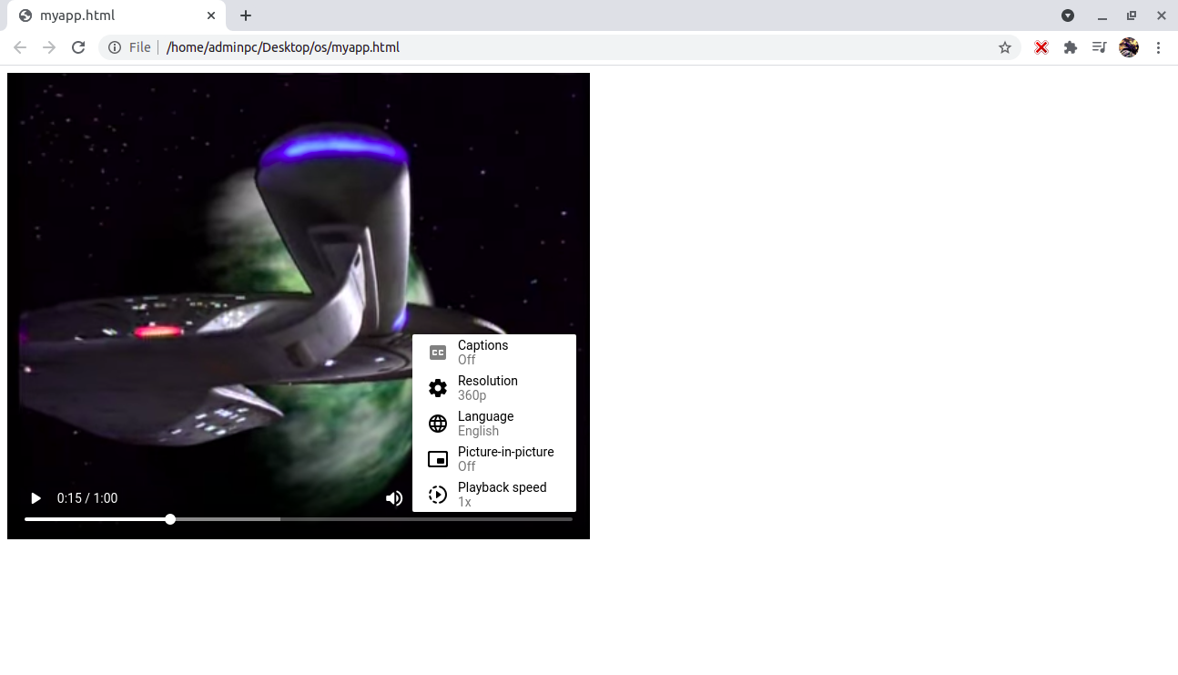Restore down the browser window
Viewport: 1178px width, 675px height.
point(1132,15)
